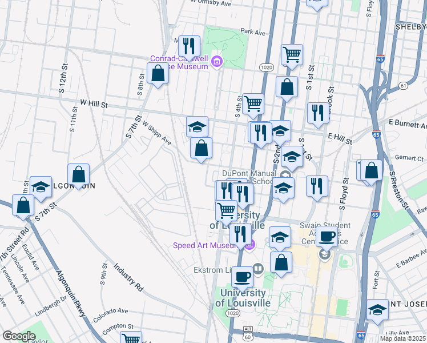Viewport: 427px width, 343px height.
Task: Click the shopping bag marker right of Ekstrom Library
Action: tap(281, 263)
